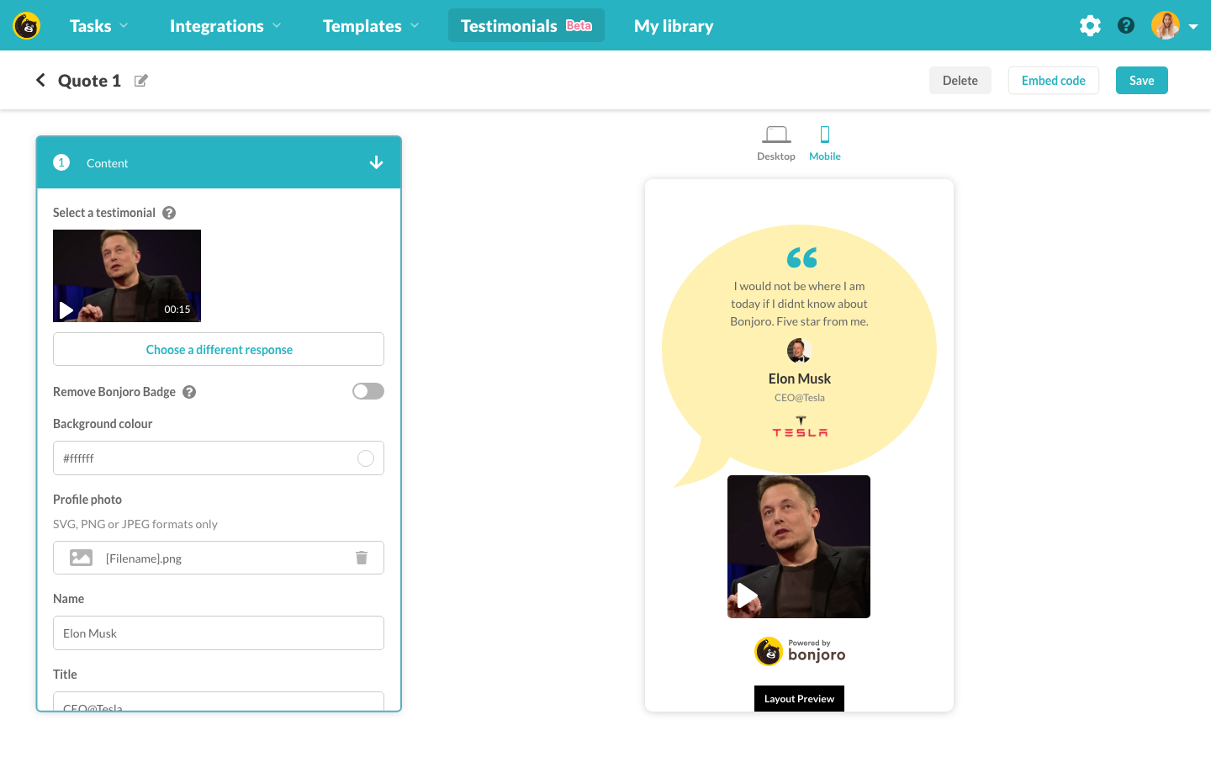
Task: Click the Powered by Bonjoro badge
Action: pos(800,651)
